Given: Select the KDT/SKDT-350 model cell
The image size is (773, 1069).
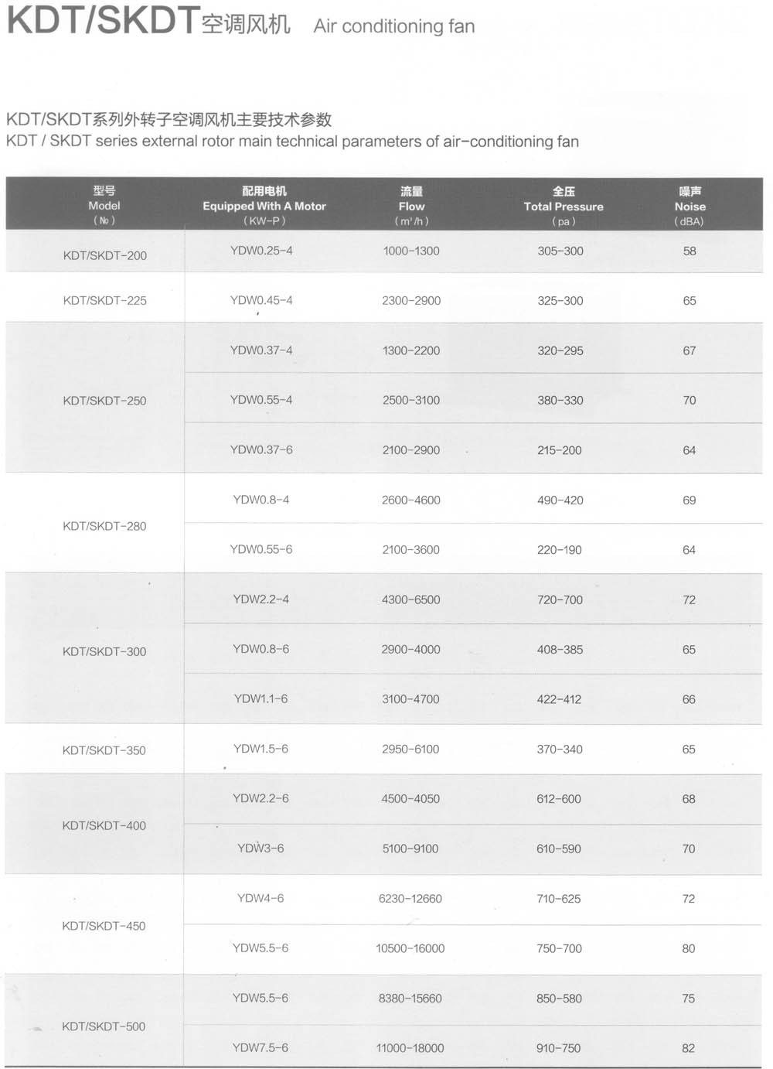Looking at the screenshot, I should click(x=104, y=750).
